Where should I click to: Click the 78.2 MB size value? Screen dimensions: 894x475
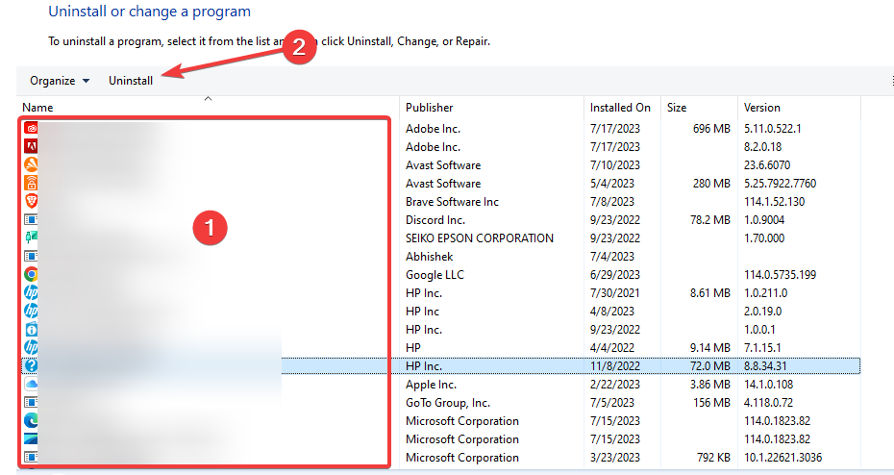(709, 219)
